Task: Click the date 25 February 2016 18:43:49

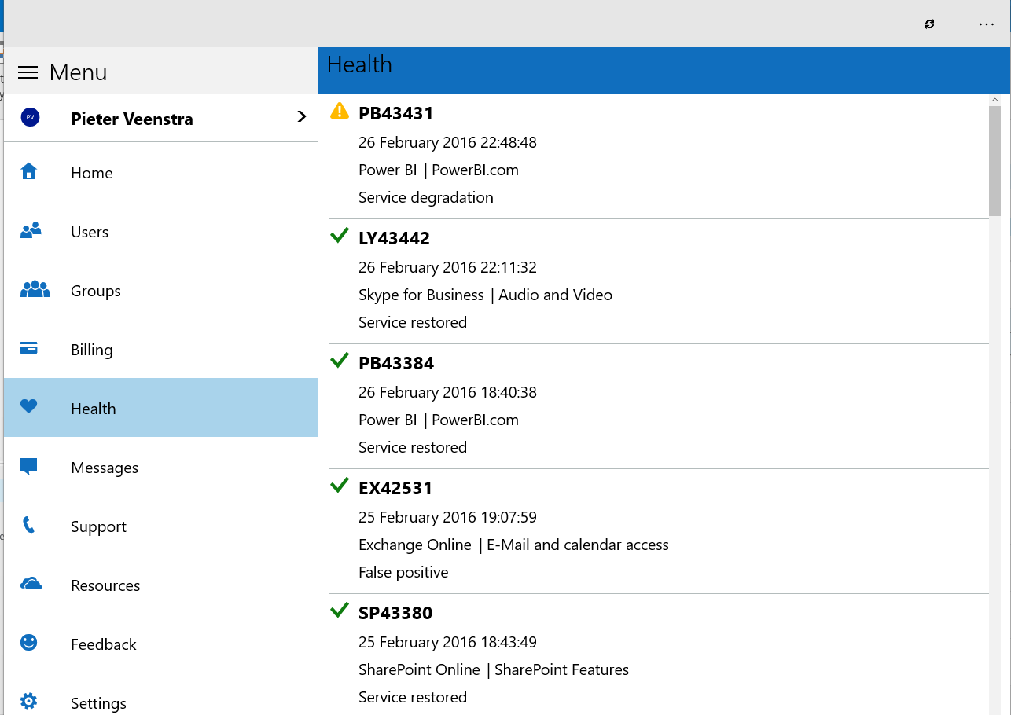Action: click(x=447, y=643)
